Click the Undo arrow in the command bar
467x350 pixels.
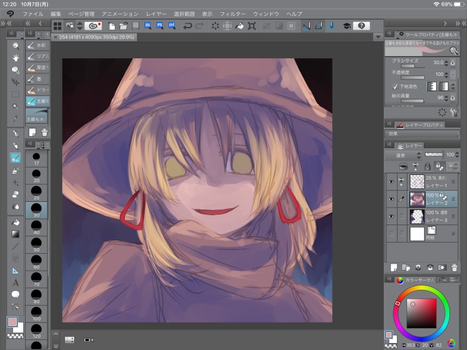187,26
